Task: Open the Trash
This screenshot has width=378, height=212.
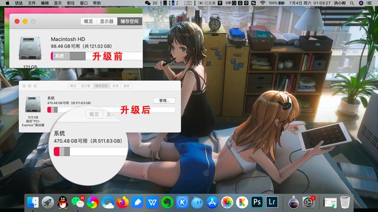Action: click(x=345, y=202)
